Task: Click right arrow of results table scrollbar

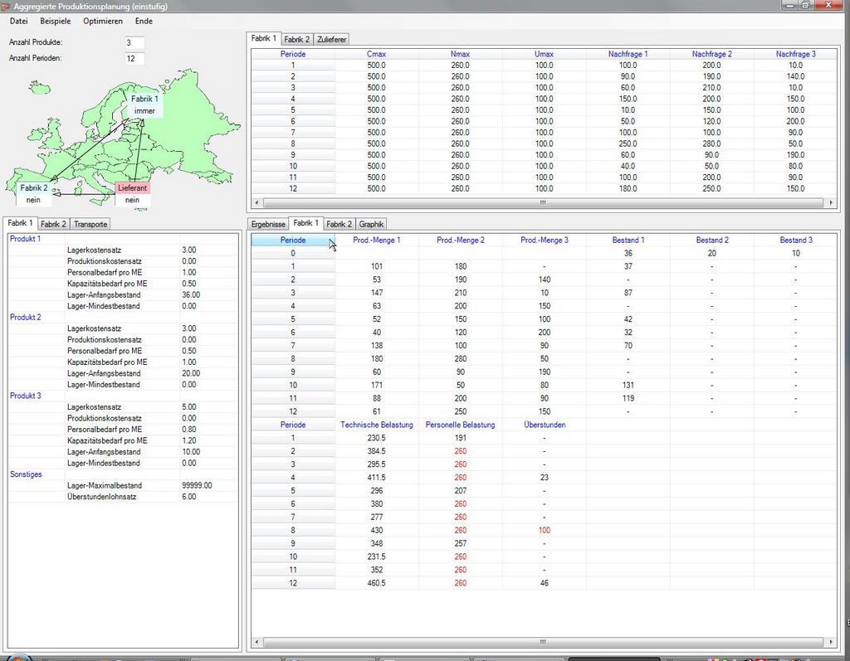Action: coord(830,642)
